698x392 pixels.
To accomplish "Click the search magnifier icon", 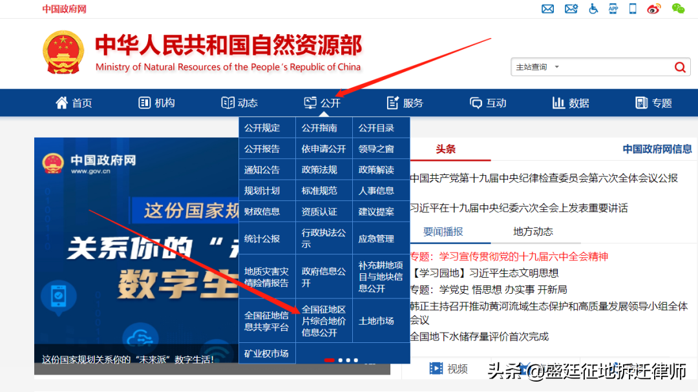I will pos(680,67).
